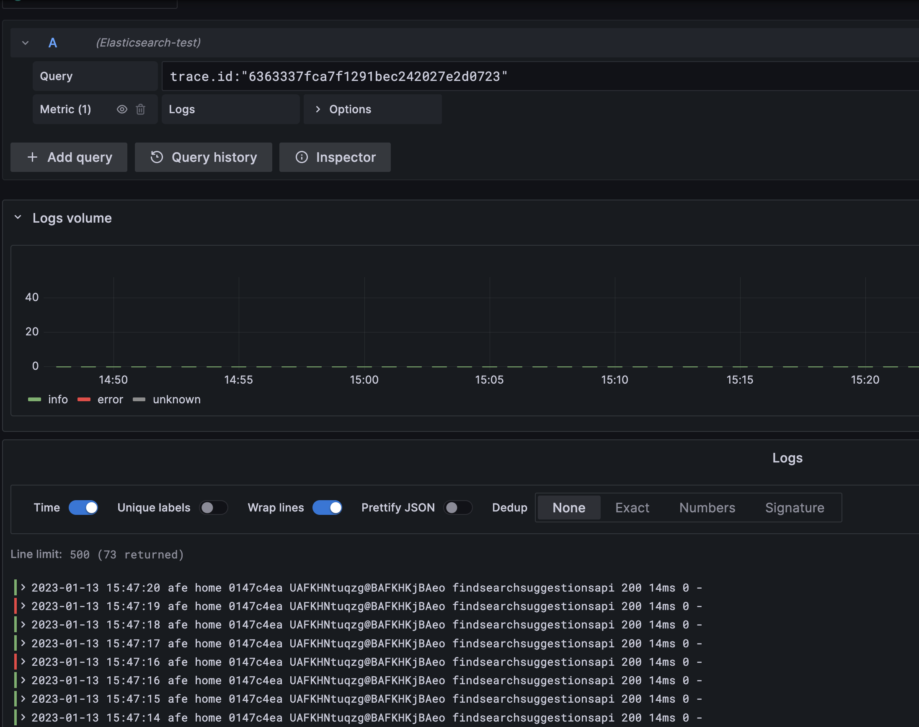Enable the Unique labels toggle

pyautogui.click(x=214, y=507)
